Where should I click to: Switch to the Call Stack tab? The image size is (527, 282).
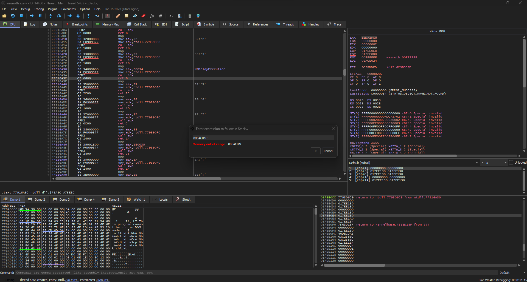pos(137,24)
